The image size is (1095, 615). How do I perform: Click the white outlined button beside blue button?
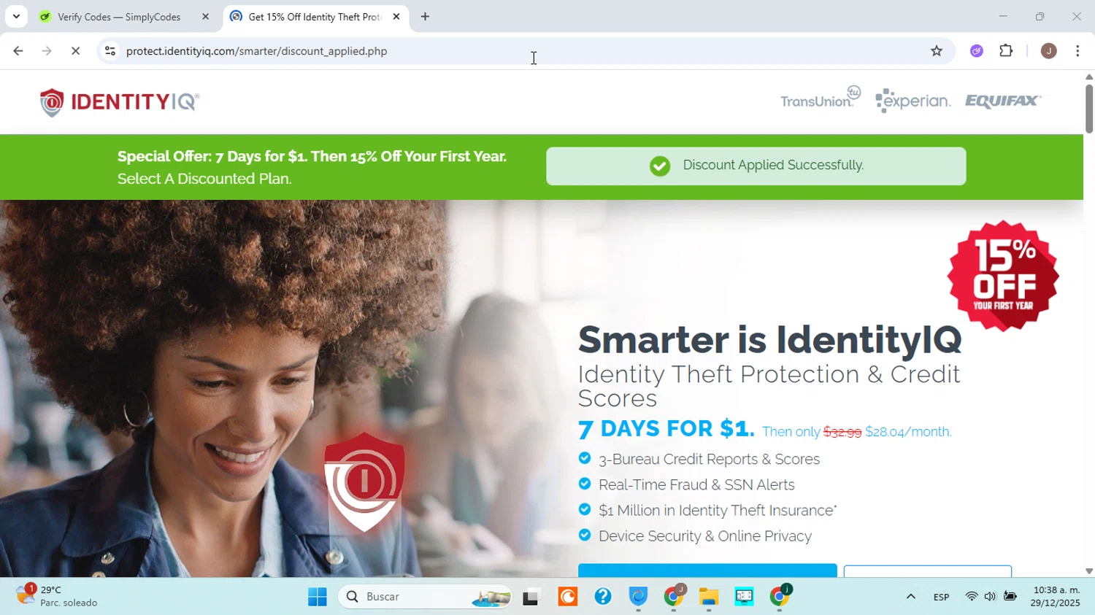(x=928, y=571)
